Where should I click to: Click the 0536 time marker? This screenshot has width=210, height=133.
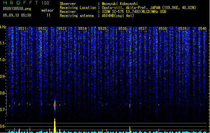(123, 29)
